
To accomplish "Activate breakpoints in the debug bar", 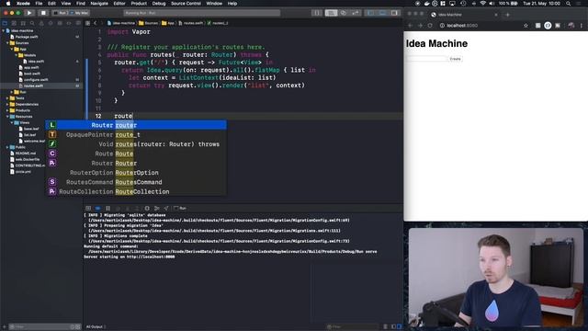I will (98, 208).
